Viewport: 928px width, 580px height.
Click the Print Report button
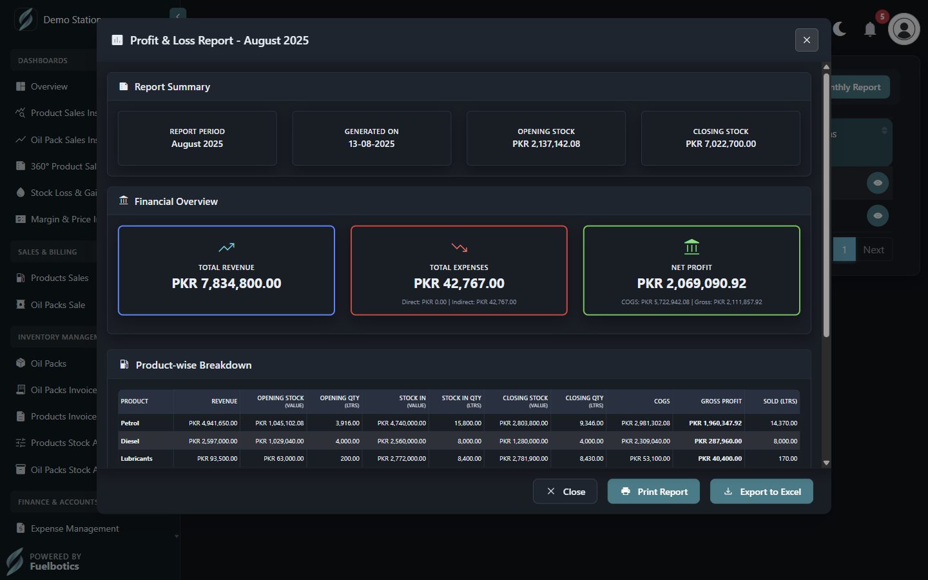[x=653, y=491]
